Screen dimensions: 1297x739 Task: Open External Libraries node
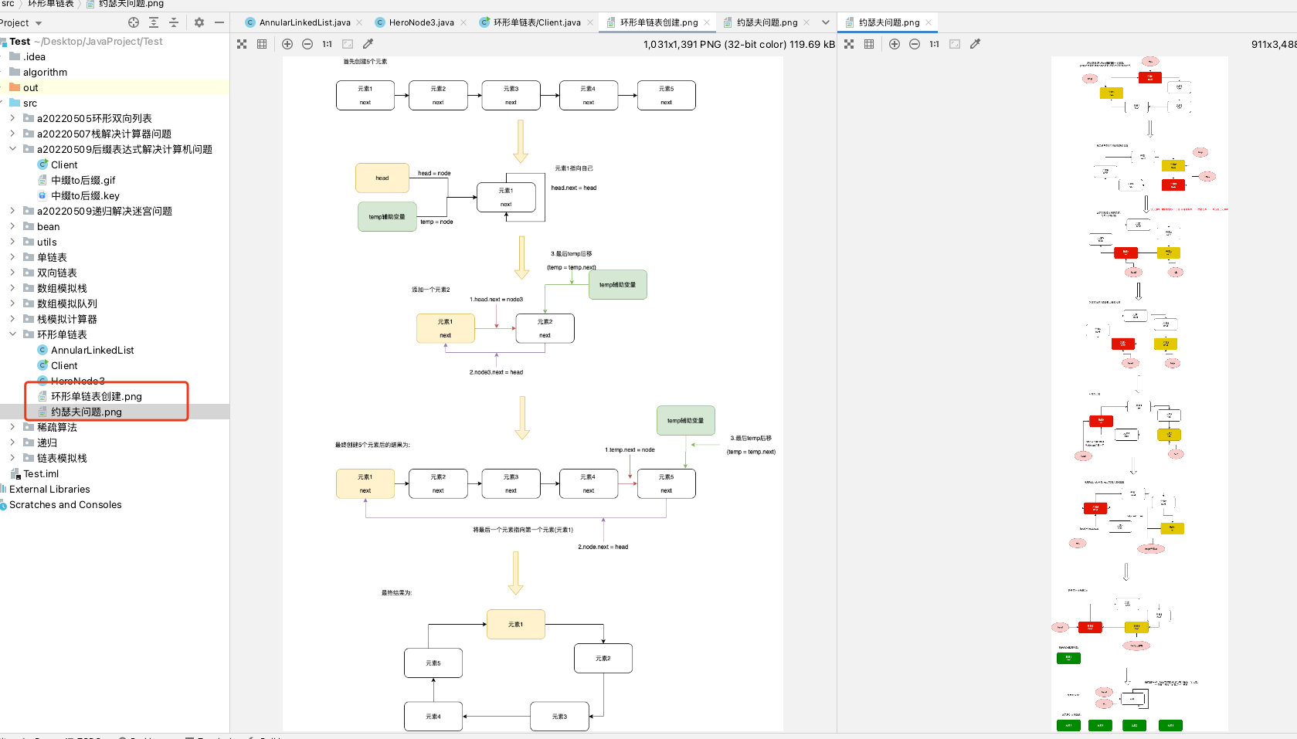49,489
